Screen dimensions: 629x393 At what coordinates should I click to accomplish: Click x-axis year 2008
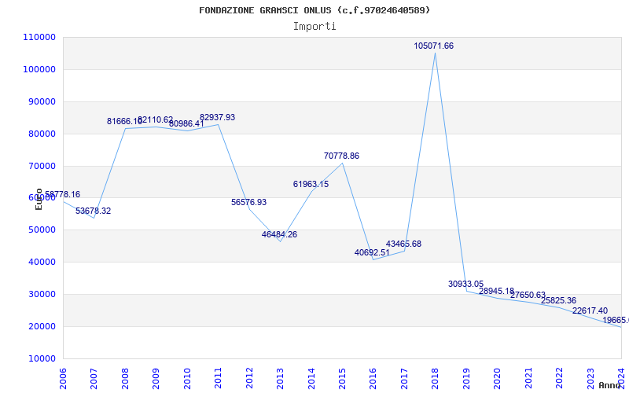coord(125,378)
